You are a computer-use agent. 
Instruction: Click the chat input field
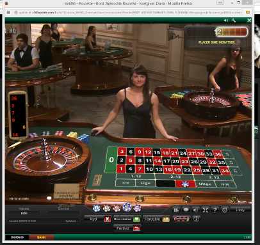point(27,198)
